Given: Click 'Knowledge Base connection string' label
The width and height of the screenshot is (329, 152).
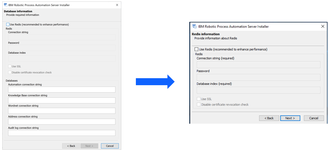Looking at the screenshot, I should [28, 95].
